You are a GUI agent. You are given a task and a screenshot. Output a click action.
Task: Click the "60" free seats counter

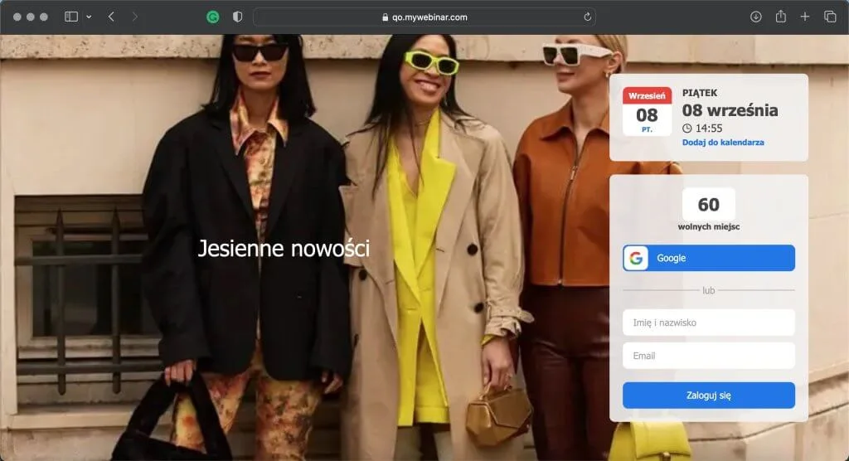click(709, 204)
